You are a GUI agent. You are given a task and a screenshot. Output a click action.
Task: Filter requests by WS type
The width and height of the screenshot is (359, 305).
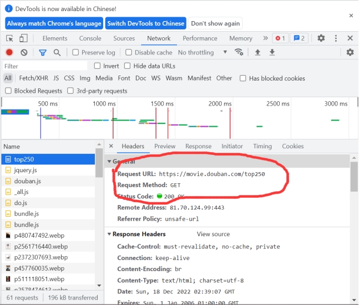point(156,78)
